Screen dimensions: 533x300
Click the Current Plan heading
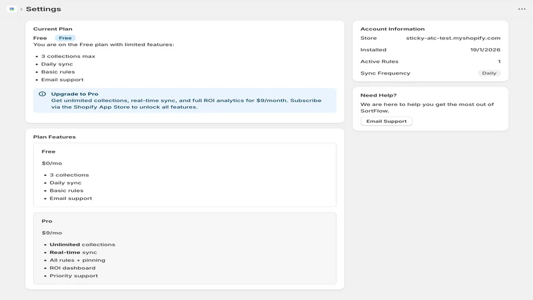click(x=53, y=29)
